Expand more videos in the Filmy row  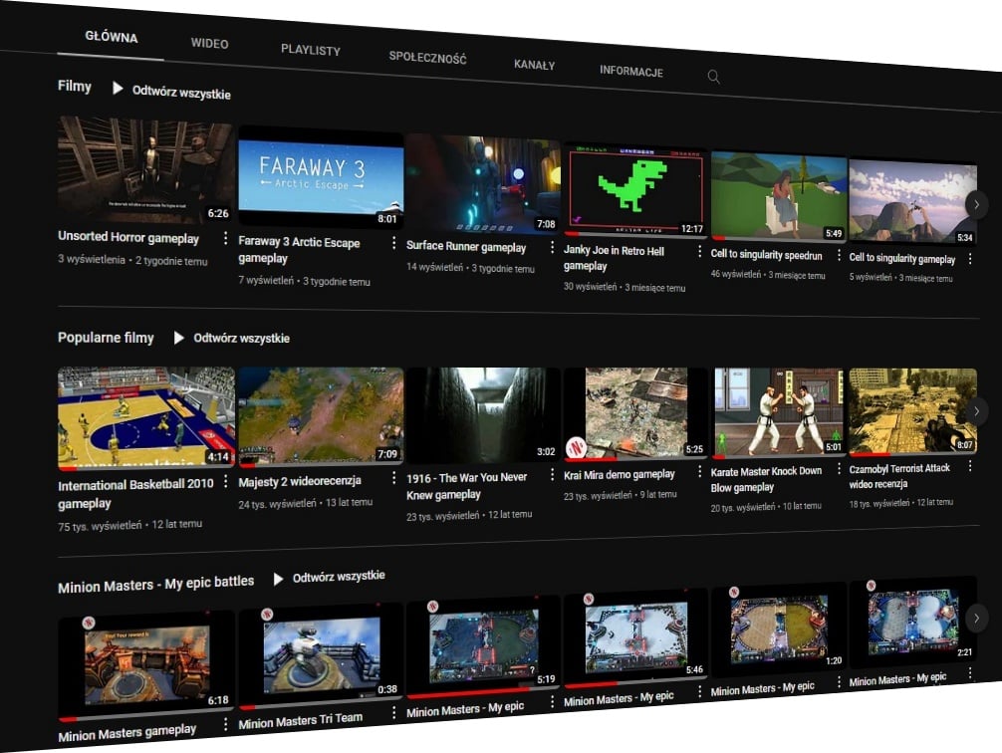(977, 204)
